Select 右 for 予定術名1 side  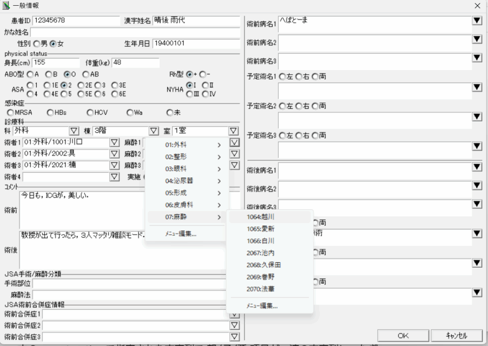299,77
